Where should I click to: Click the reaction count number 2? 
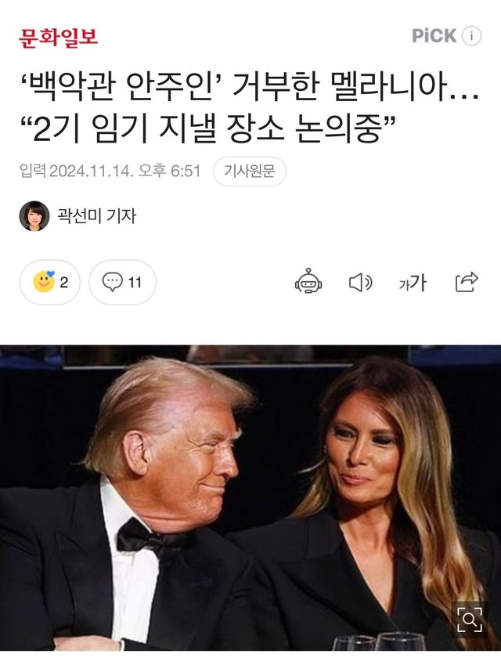tap(64, 283)
